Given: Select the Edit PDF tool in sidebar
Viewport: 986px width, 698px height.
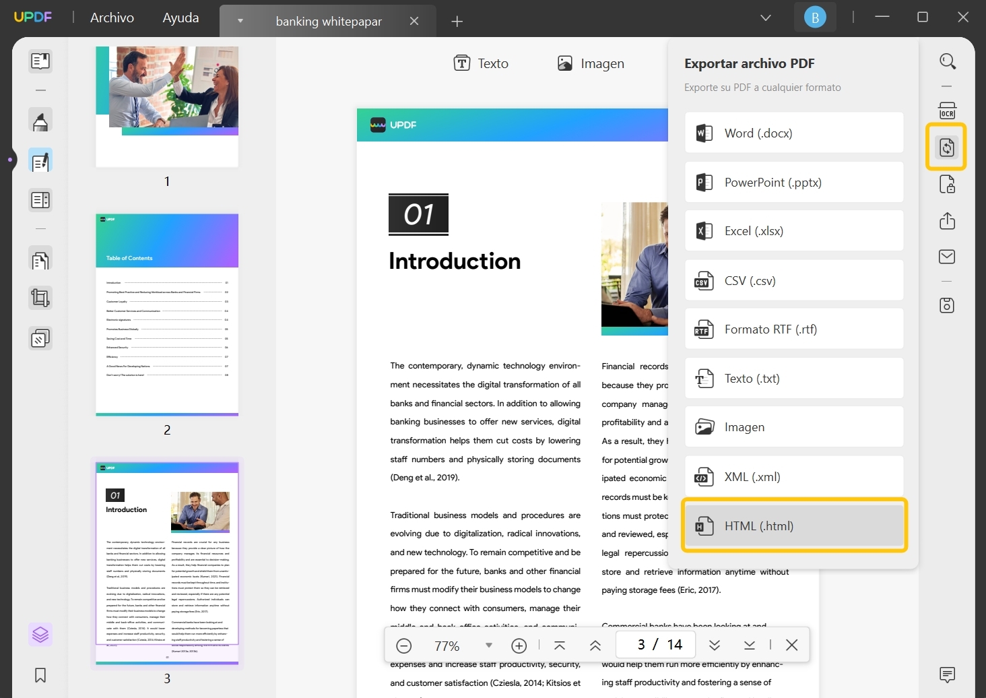Looking at the screenshot, I should 40,161.
